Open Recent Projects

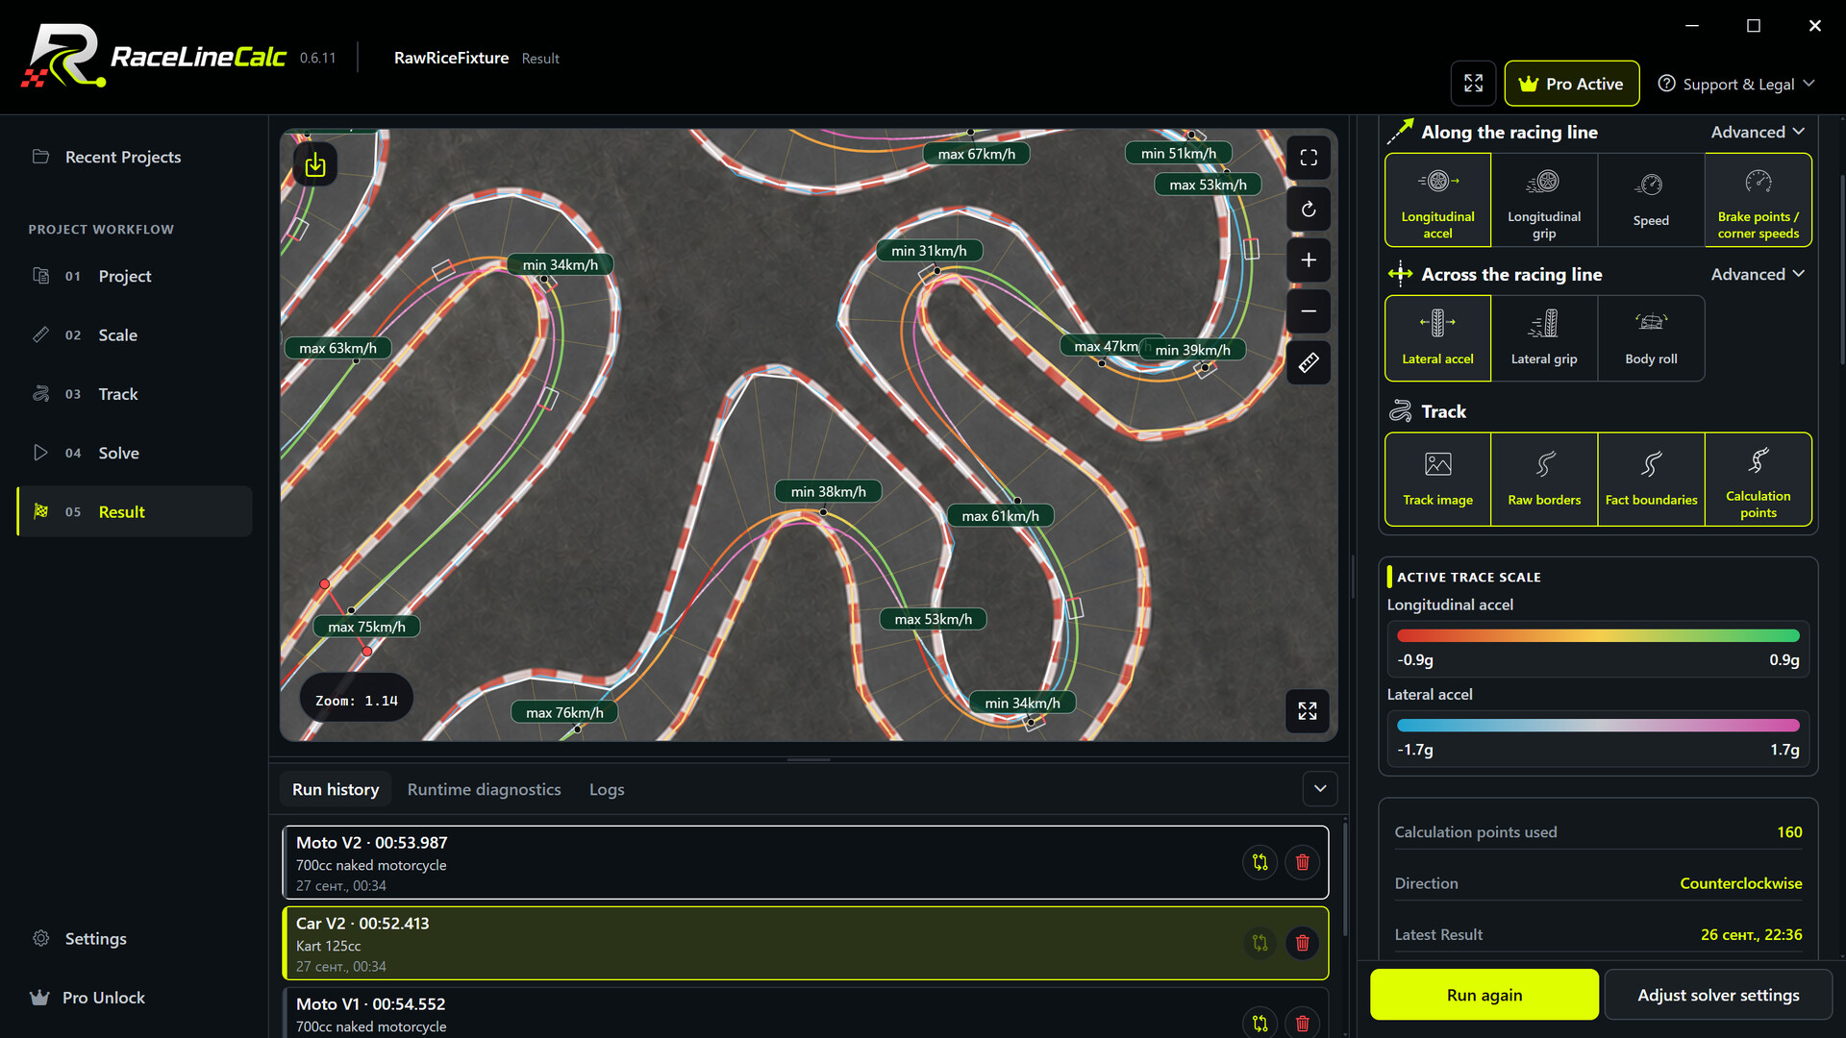click(x=123, y=157)
